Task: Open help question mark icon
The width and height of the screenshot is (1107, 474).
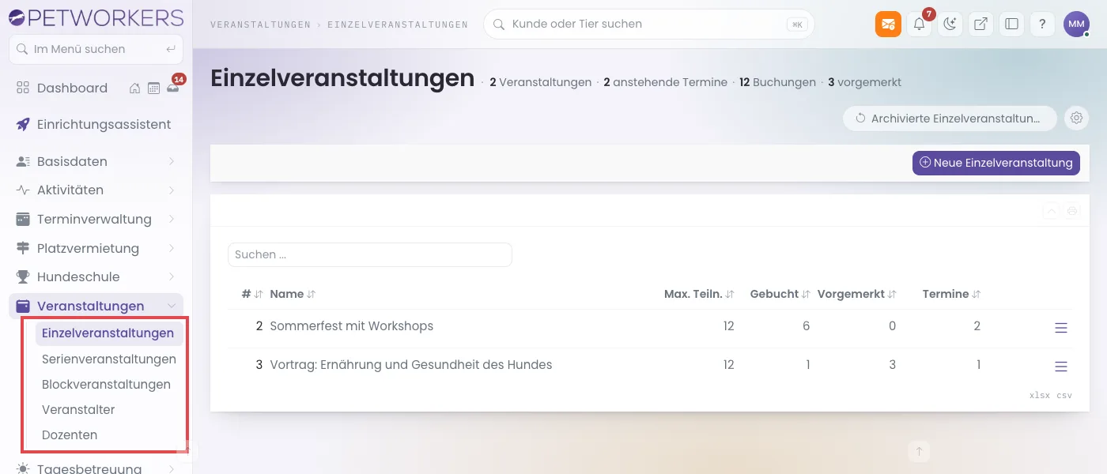Action: 1043,24
